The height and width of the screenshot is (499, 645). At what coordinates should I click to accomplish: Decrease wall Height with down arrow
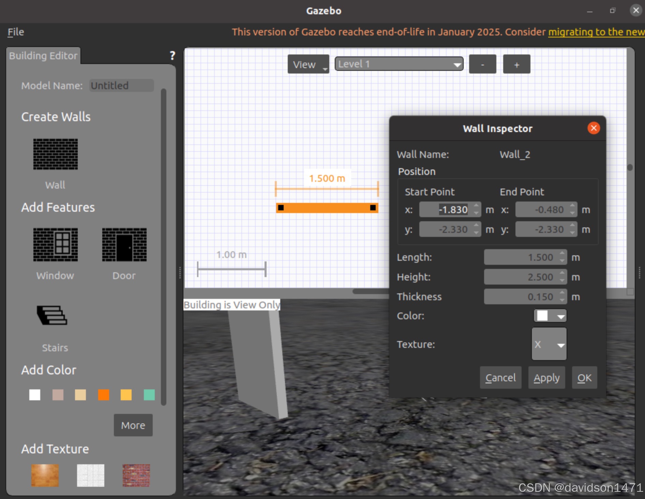[562, 281]
